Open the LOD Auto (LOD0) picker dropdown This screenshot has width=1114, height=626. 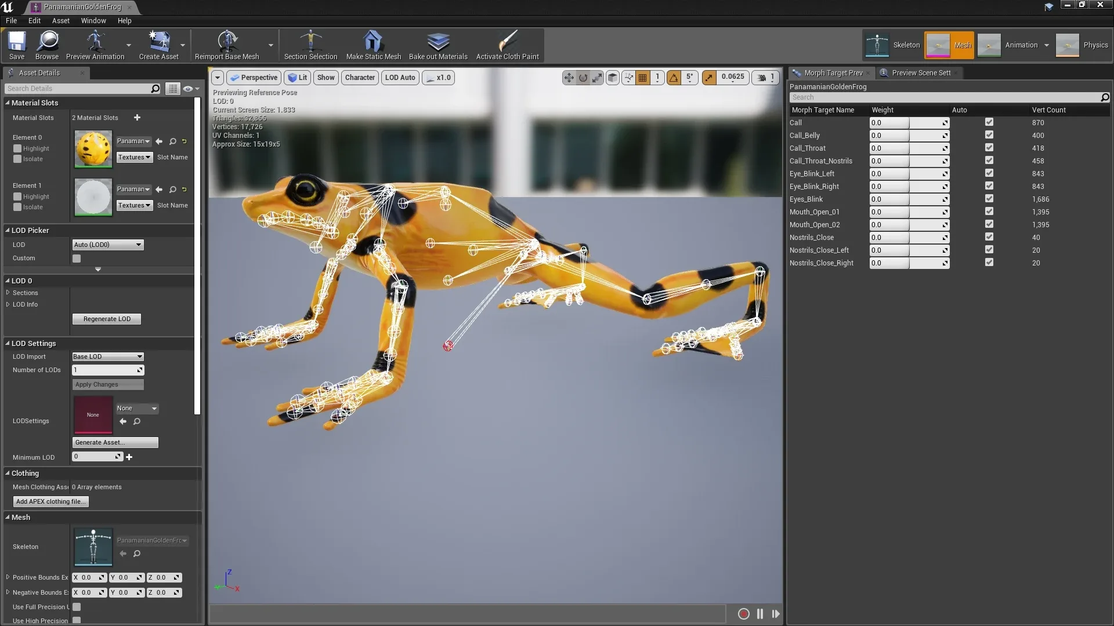pos(108,245)
